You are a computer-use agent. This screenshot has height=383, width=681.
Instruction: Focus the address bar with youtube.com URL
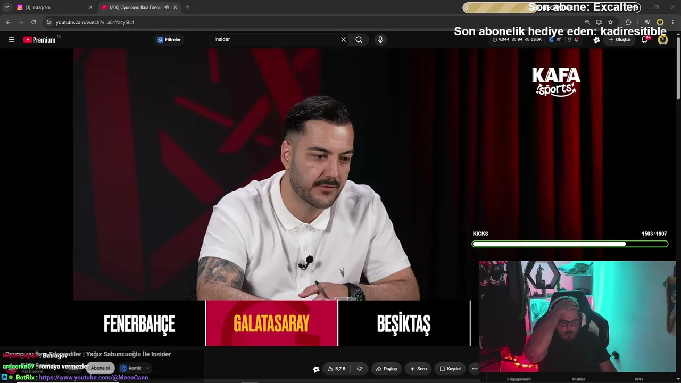pos(314,22)
